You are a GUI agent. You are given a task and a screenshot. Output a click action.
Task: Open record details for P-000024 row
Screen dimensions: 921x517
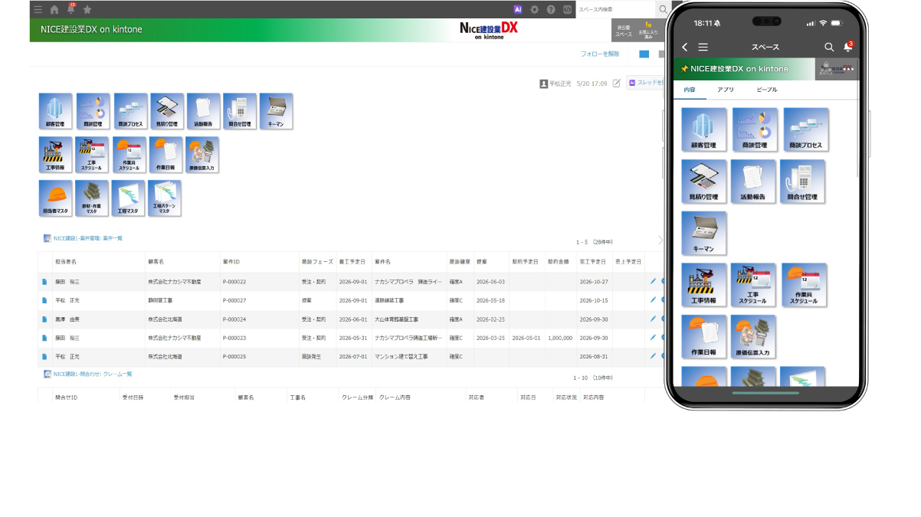point(44,319)
